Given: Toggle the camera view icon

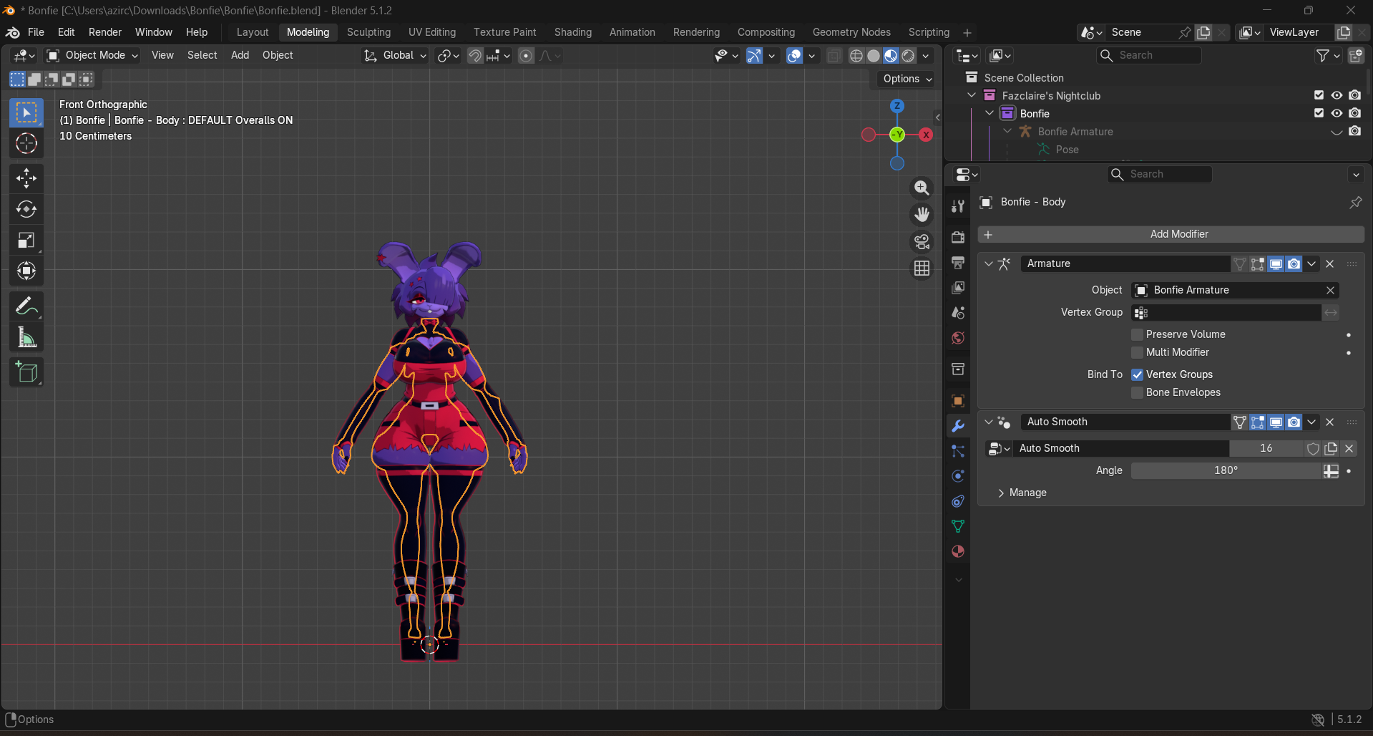Looking at the screenshot, I should [x=922, y=241].
